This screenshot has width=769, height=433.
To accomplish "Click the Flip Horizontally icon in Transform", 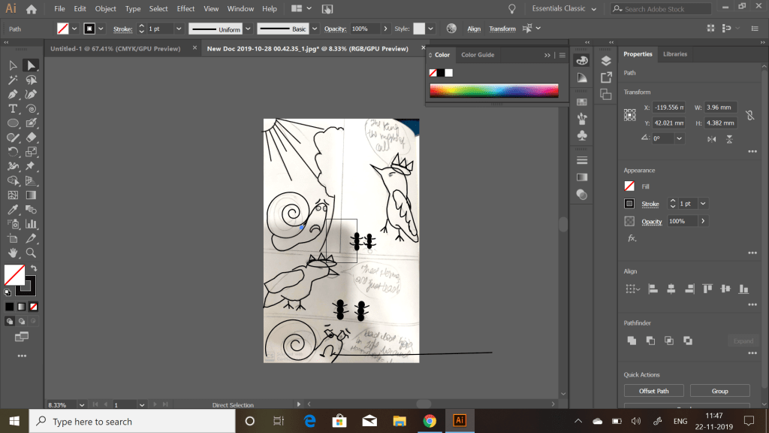I will click(x=710, y=139).
